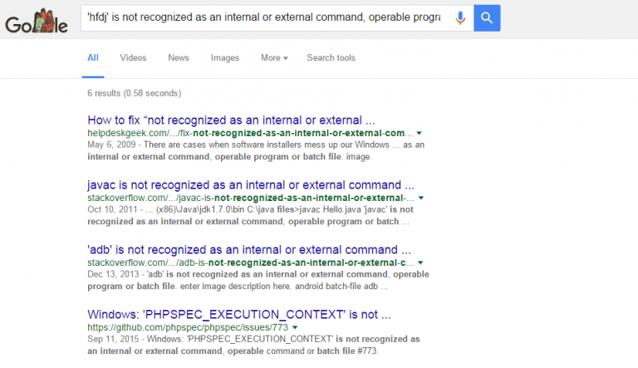Open 'javac is not recognized' result link

[x=251, y=184]
